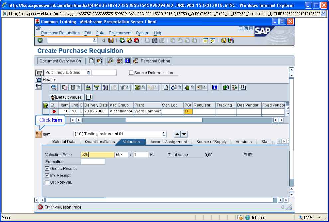This screenshot has height=222, width=329.
Task: Switch to the Versions tab
Action: click(x=243, y=142)
